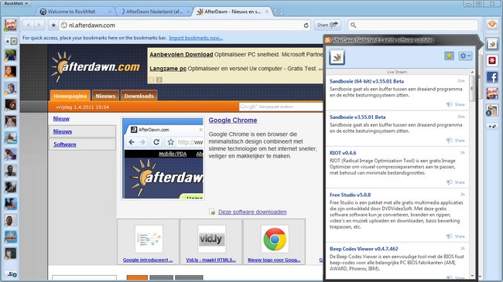
Task: Open the RockMelt menu dropdown
Action: click(x=15, y=3)
